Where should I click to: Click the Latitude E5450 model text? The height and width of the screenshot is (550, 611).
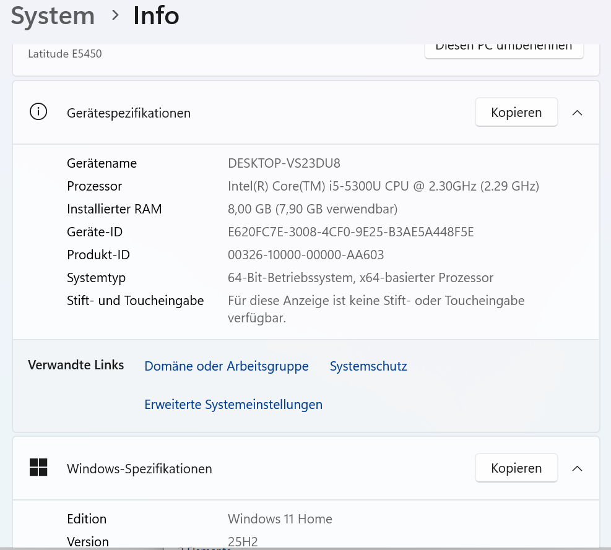(64, 54)
